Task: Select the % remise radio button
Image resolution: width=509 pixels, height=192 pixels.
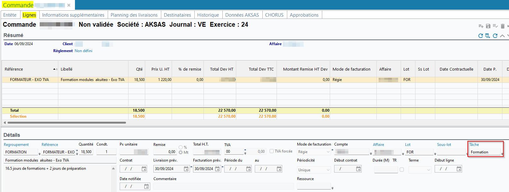Action: pos(181,147)
